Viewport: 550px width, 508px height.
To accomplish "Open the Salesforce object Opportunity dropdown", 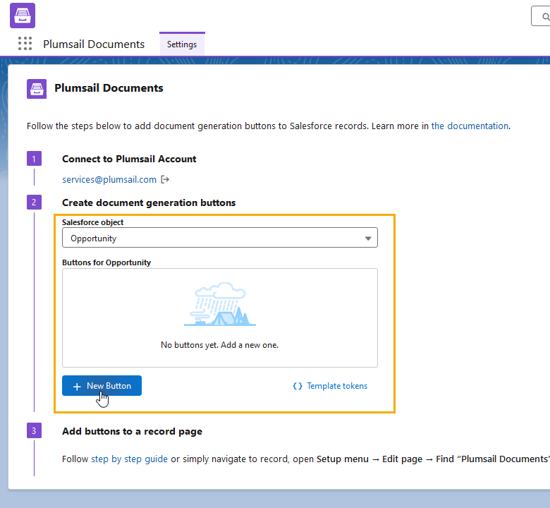I will (220, 238).
